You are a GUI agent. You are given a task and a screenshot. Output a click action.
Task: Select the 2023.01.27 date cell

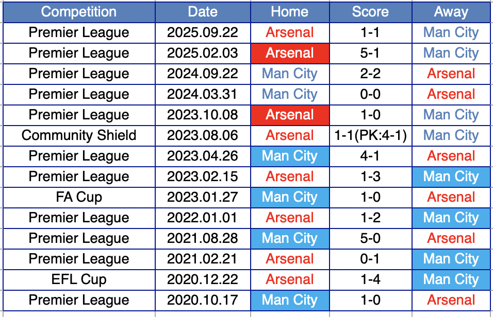pos(202,197)
